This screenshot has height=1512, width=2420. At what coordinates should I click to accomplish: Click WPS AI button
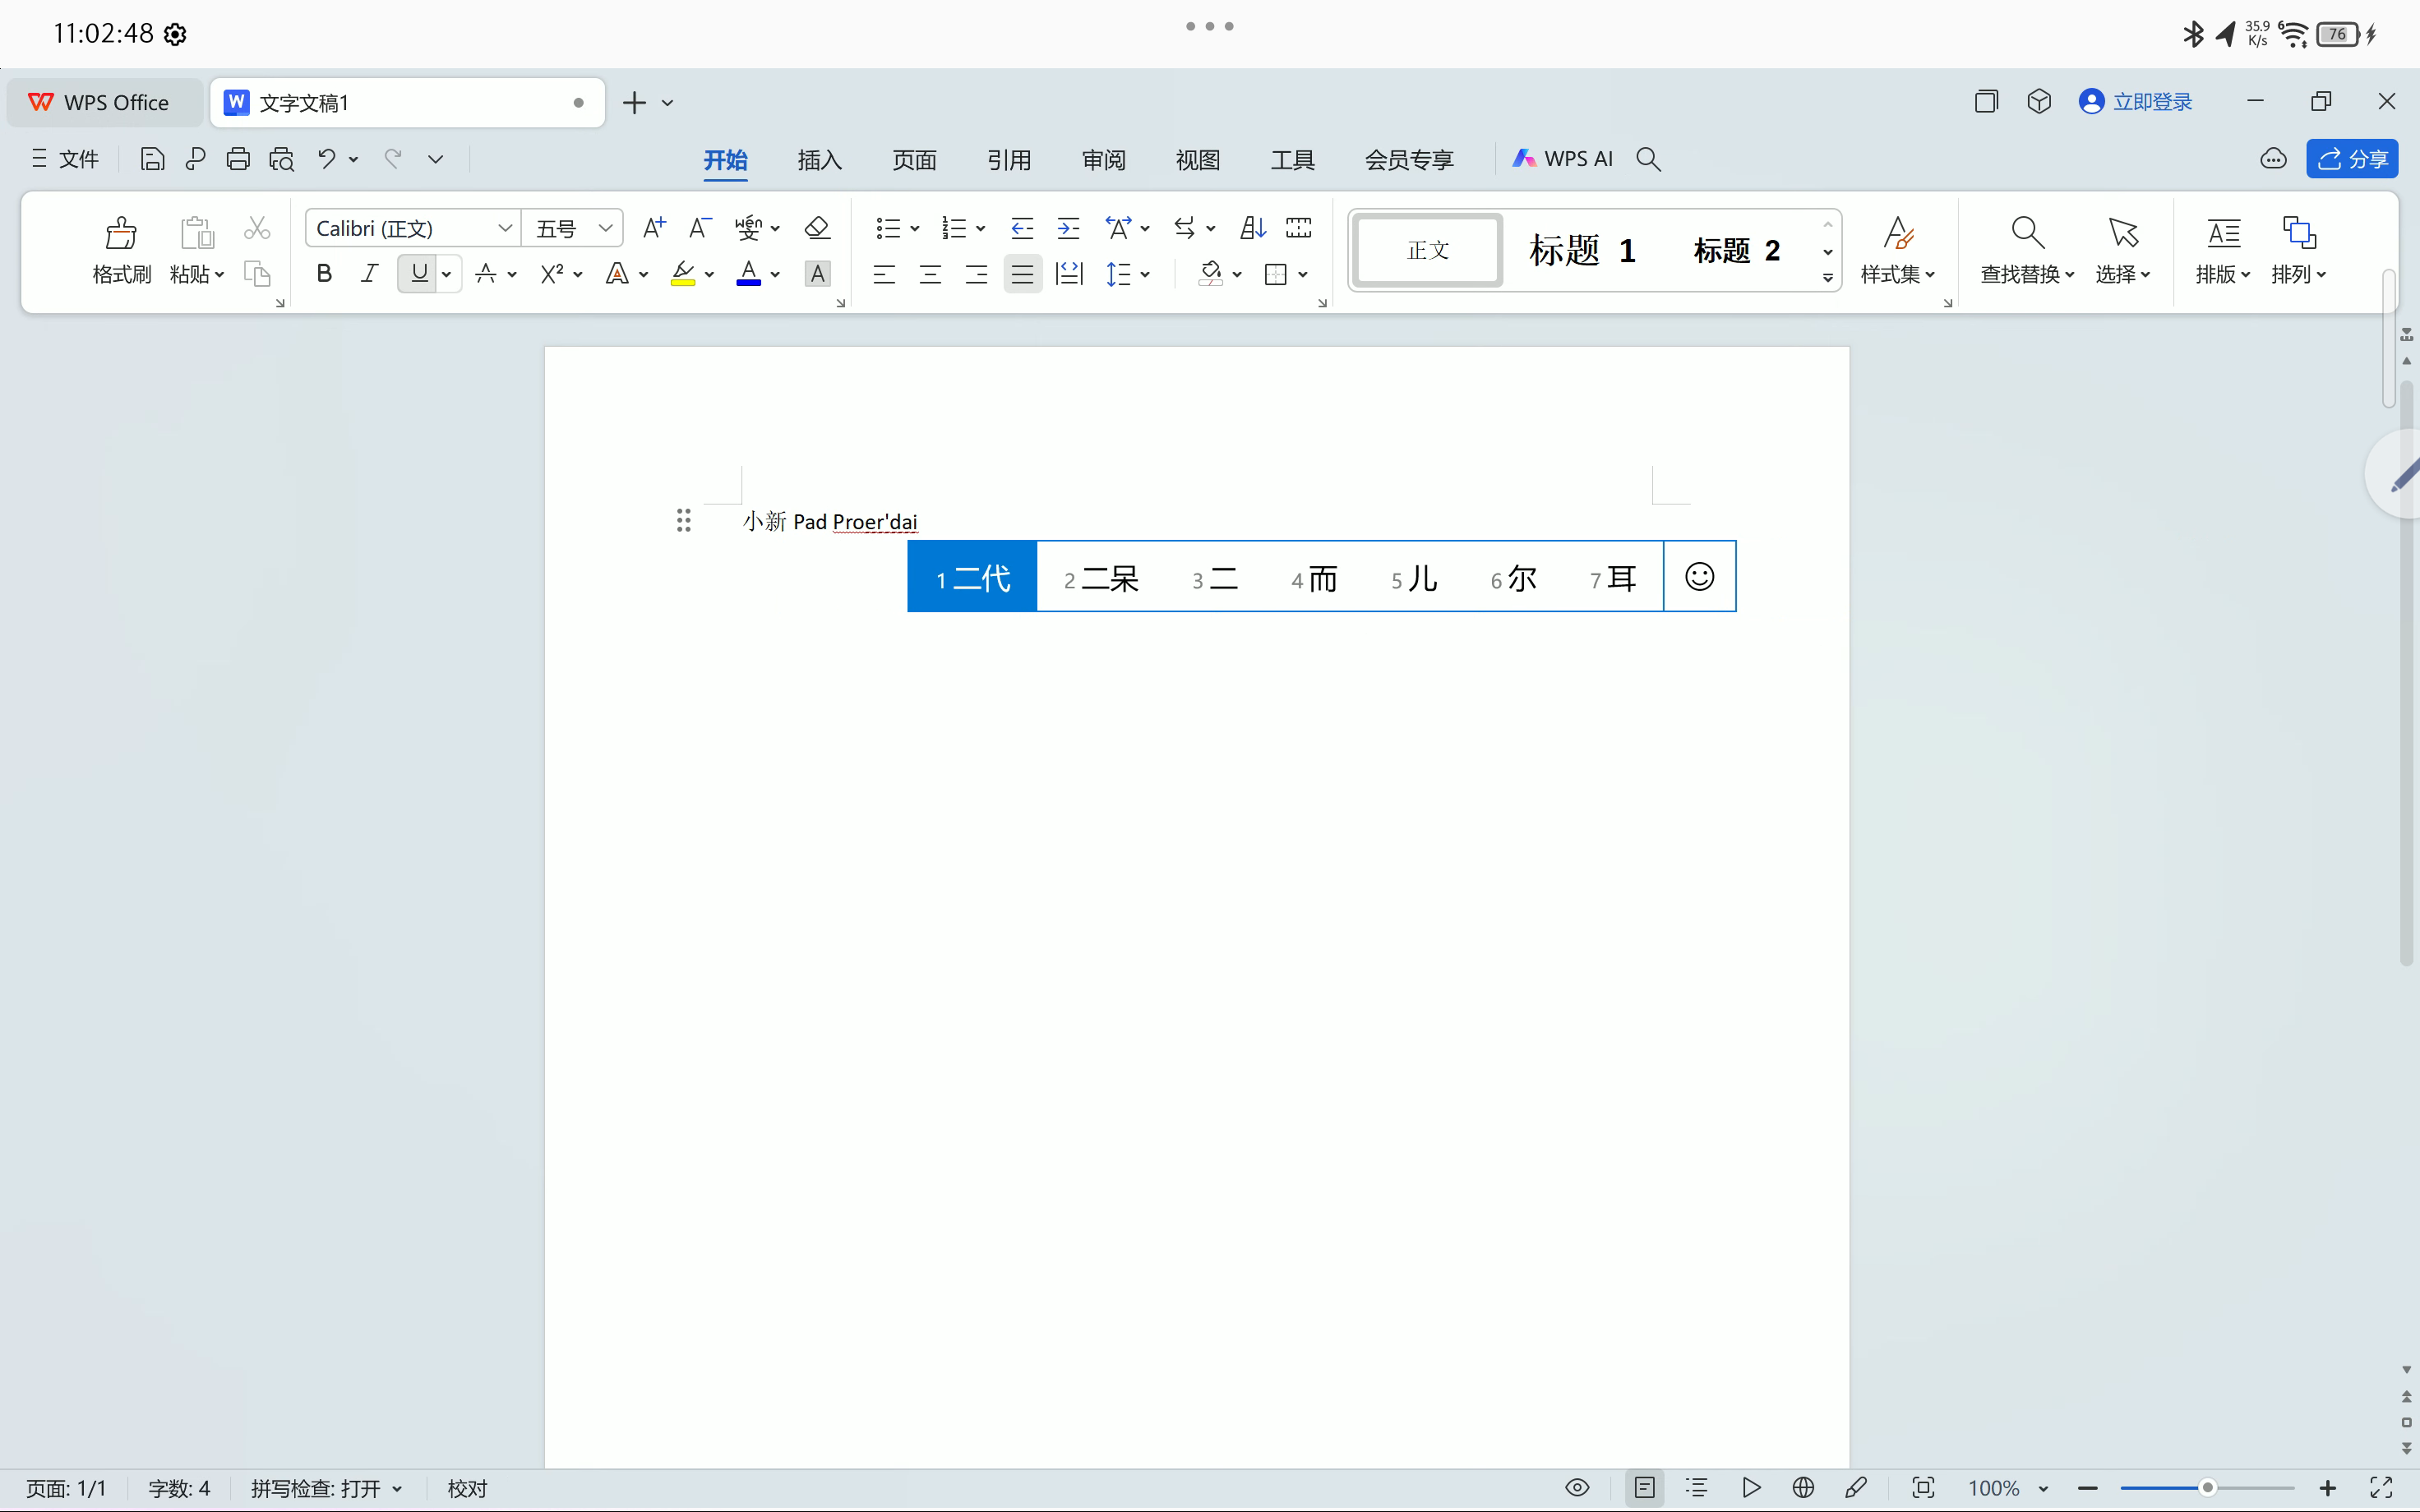click(1563, 159)
